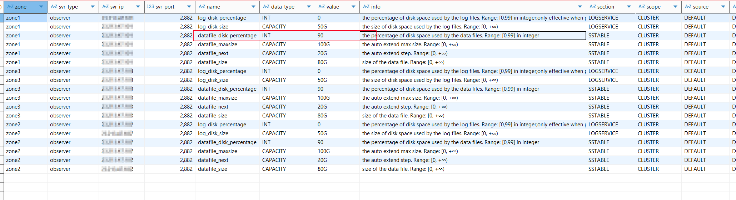Select log_disk_percentage name cell in zone3 row
Screen dimensions: 736x200
(227, 71)
